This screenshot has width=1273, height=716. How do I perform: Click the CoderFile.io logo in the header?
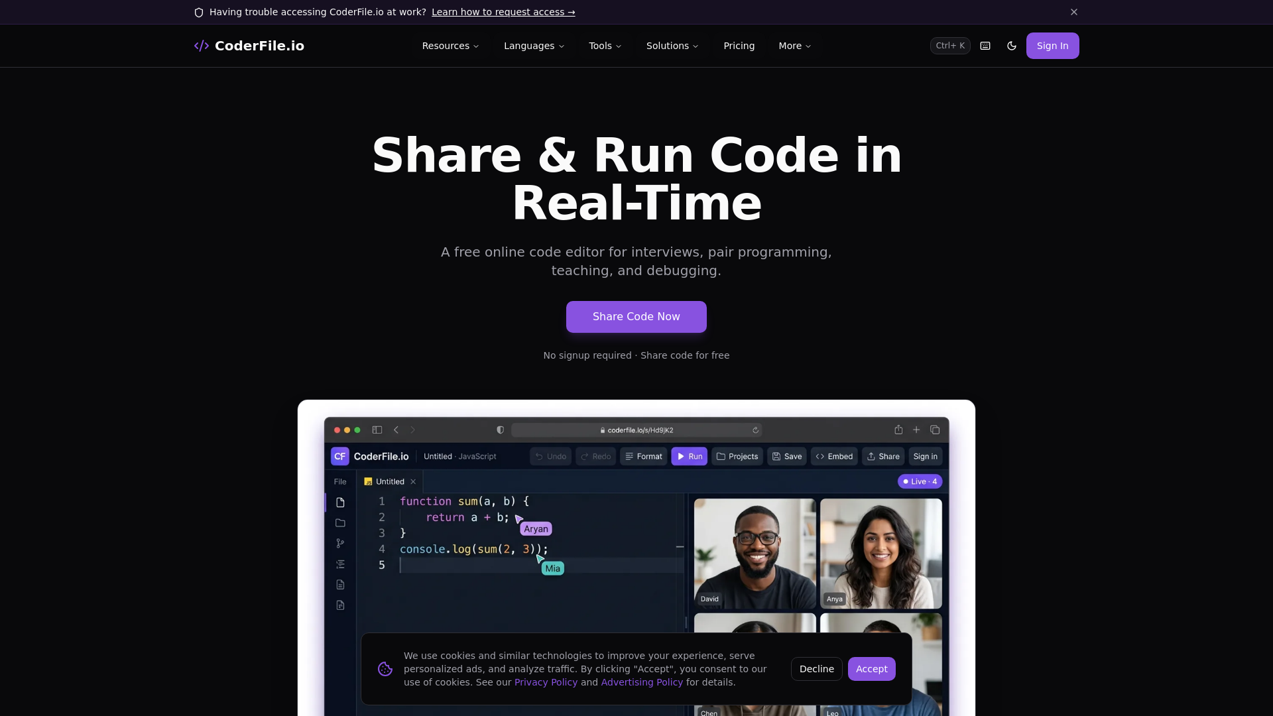coord(249,46)
